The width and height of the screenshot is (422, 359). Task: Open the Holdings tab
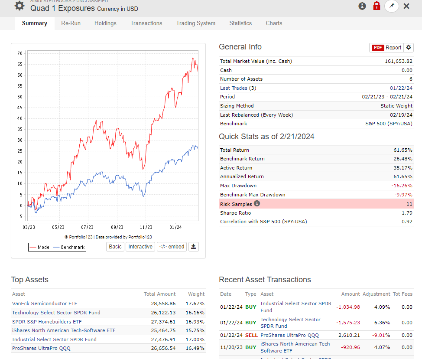105,23
